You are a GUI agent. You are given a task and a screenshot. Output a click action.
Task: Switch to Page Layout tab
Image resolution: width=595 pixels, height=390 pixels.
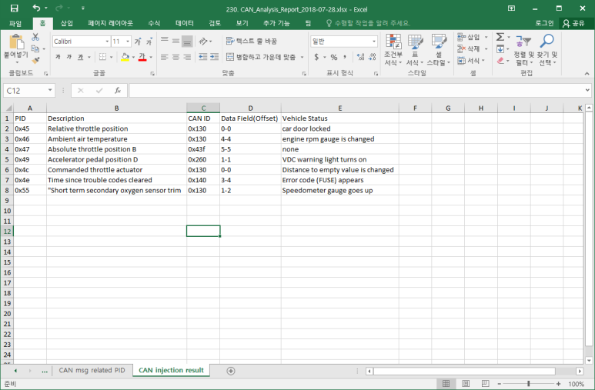[110, 24]
